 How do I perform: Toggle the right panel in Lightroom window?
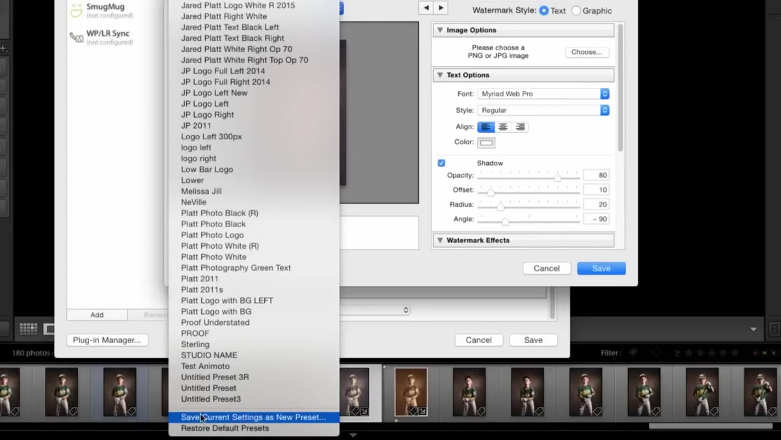point(774,329)
